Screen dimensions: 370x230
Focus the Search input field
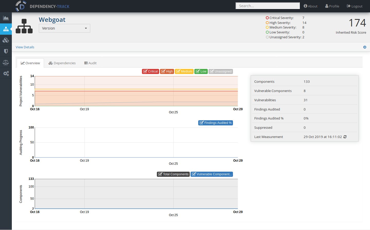pyautogui.click(x=268, y=6)
